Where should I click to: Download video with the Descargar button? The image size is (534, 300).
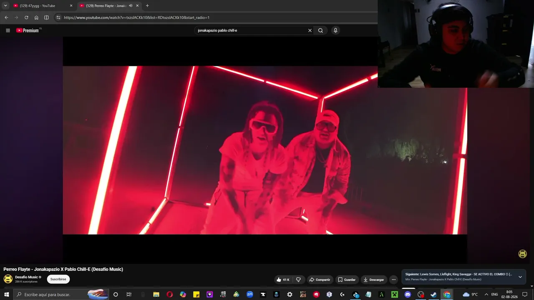[374, 280]
